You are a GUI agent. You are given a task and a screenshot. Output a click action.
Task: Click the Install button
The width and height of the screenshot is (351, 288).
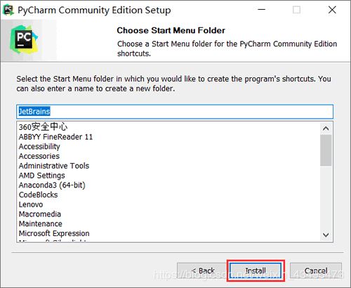(x=256, y=270)
